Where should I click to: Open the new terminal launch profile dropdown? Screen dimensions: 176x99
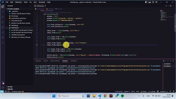pos(165,61)
